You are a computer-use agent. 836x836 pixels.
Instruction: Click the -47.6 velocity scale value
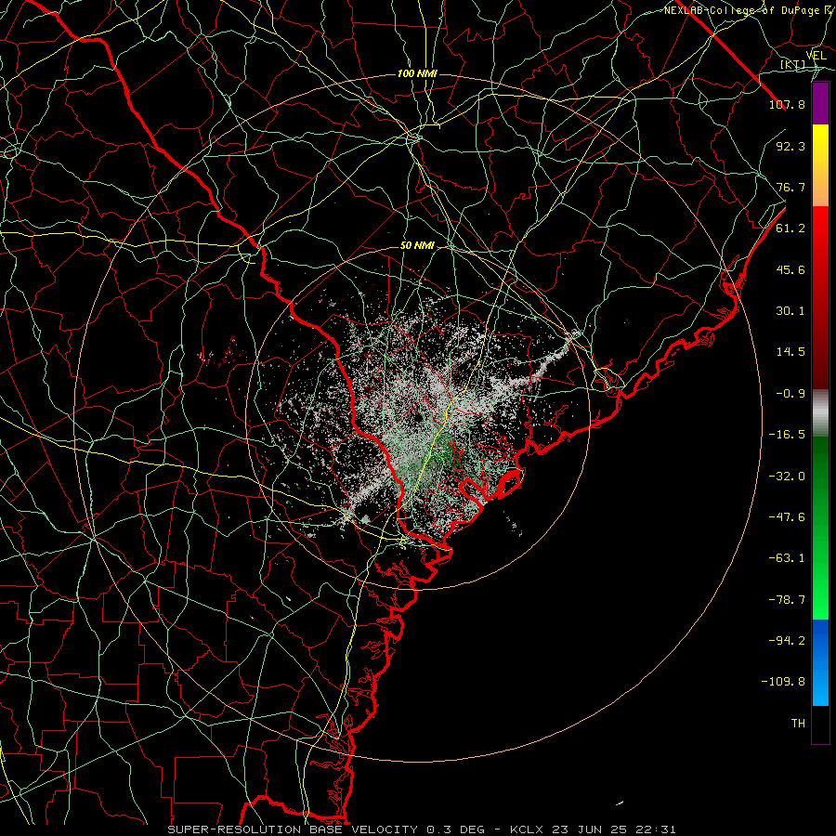787,517
